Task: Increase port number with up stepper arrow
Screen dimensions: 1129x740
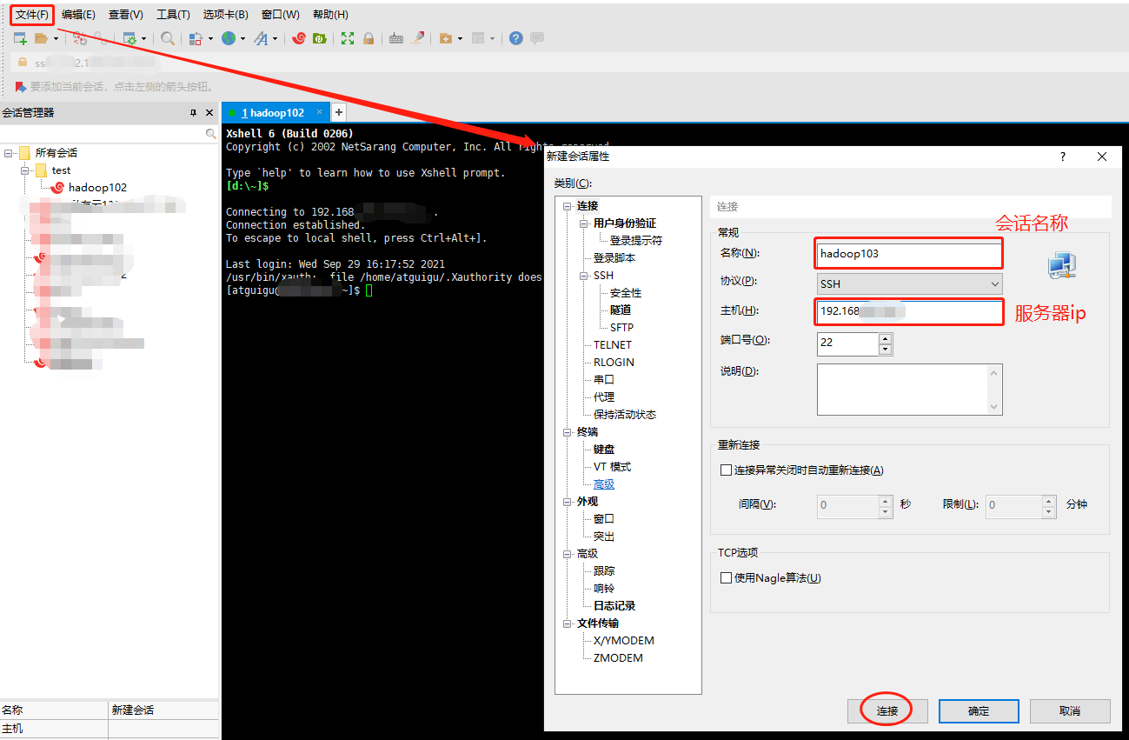Action: (x=885, y=338)
